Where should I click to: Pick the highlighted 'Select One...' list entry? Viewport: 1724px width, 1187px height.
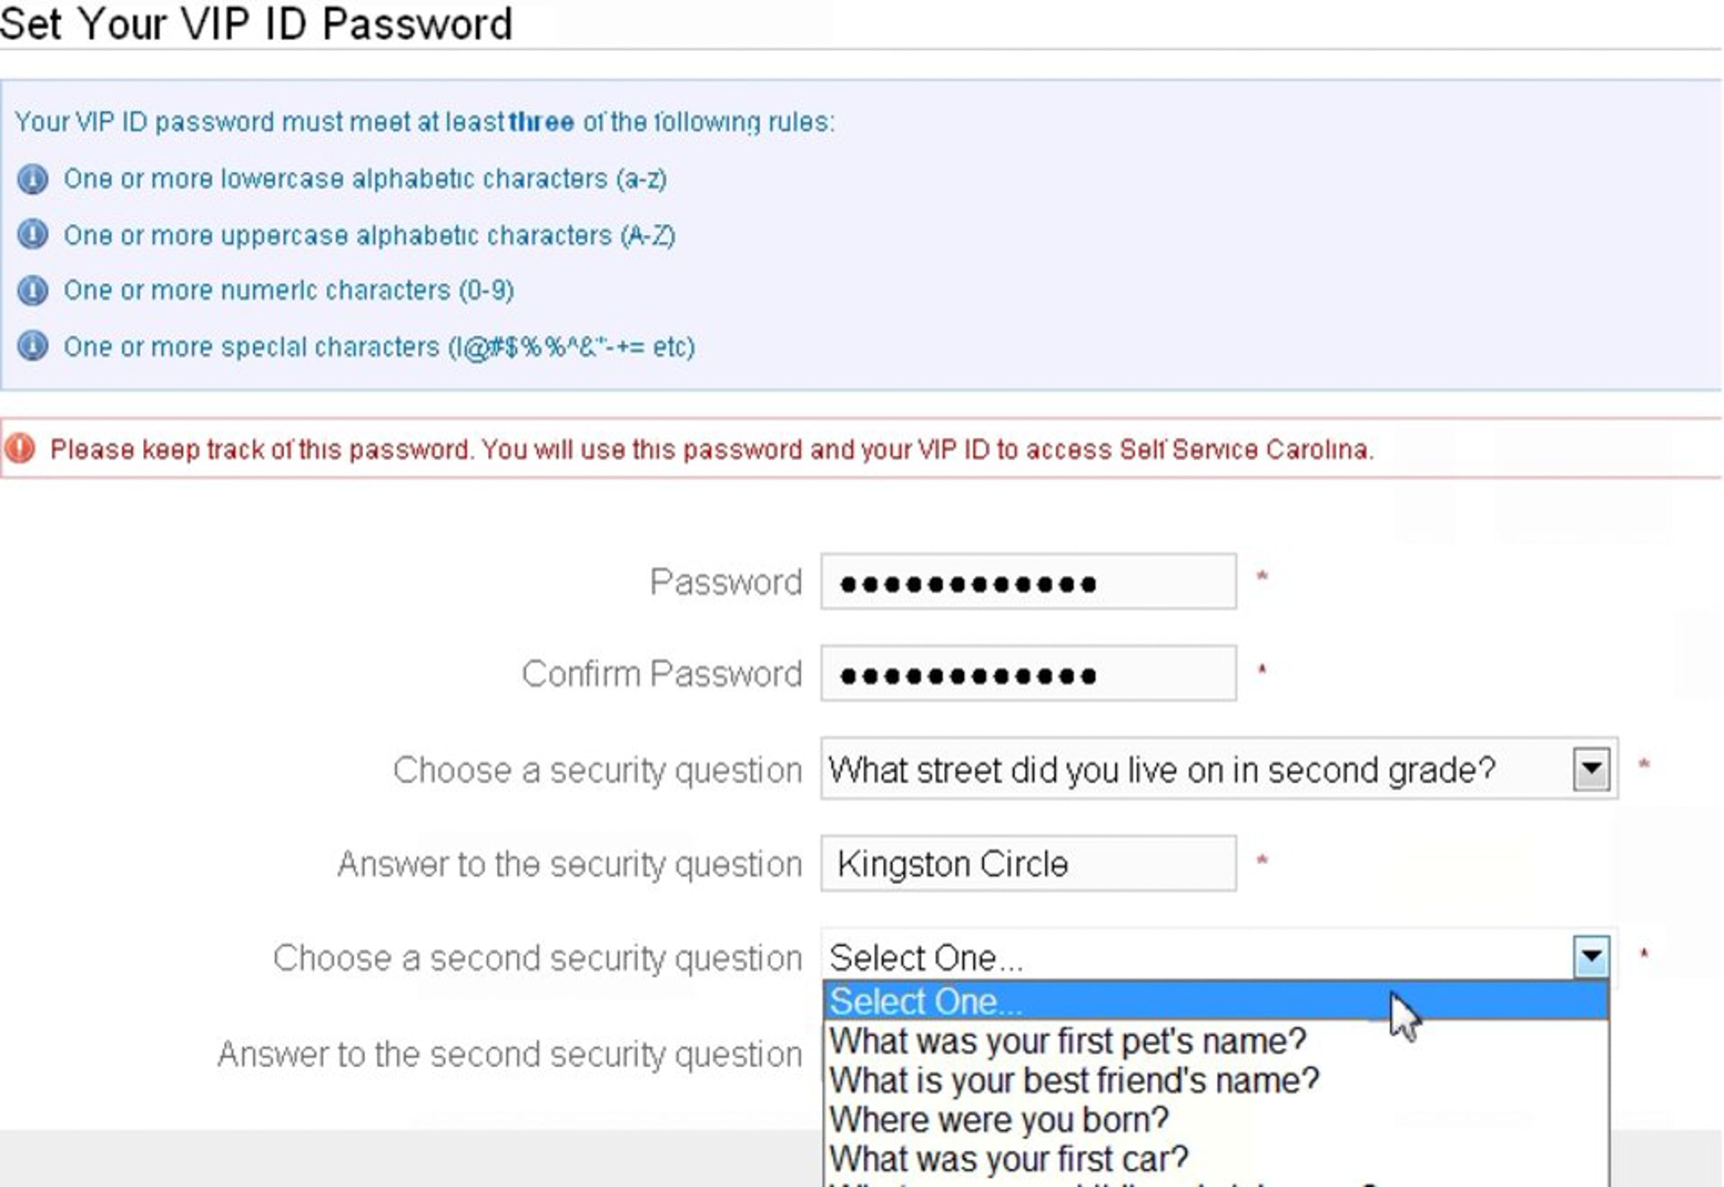pyautogui.click(x=1216, y=1001)
